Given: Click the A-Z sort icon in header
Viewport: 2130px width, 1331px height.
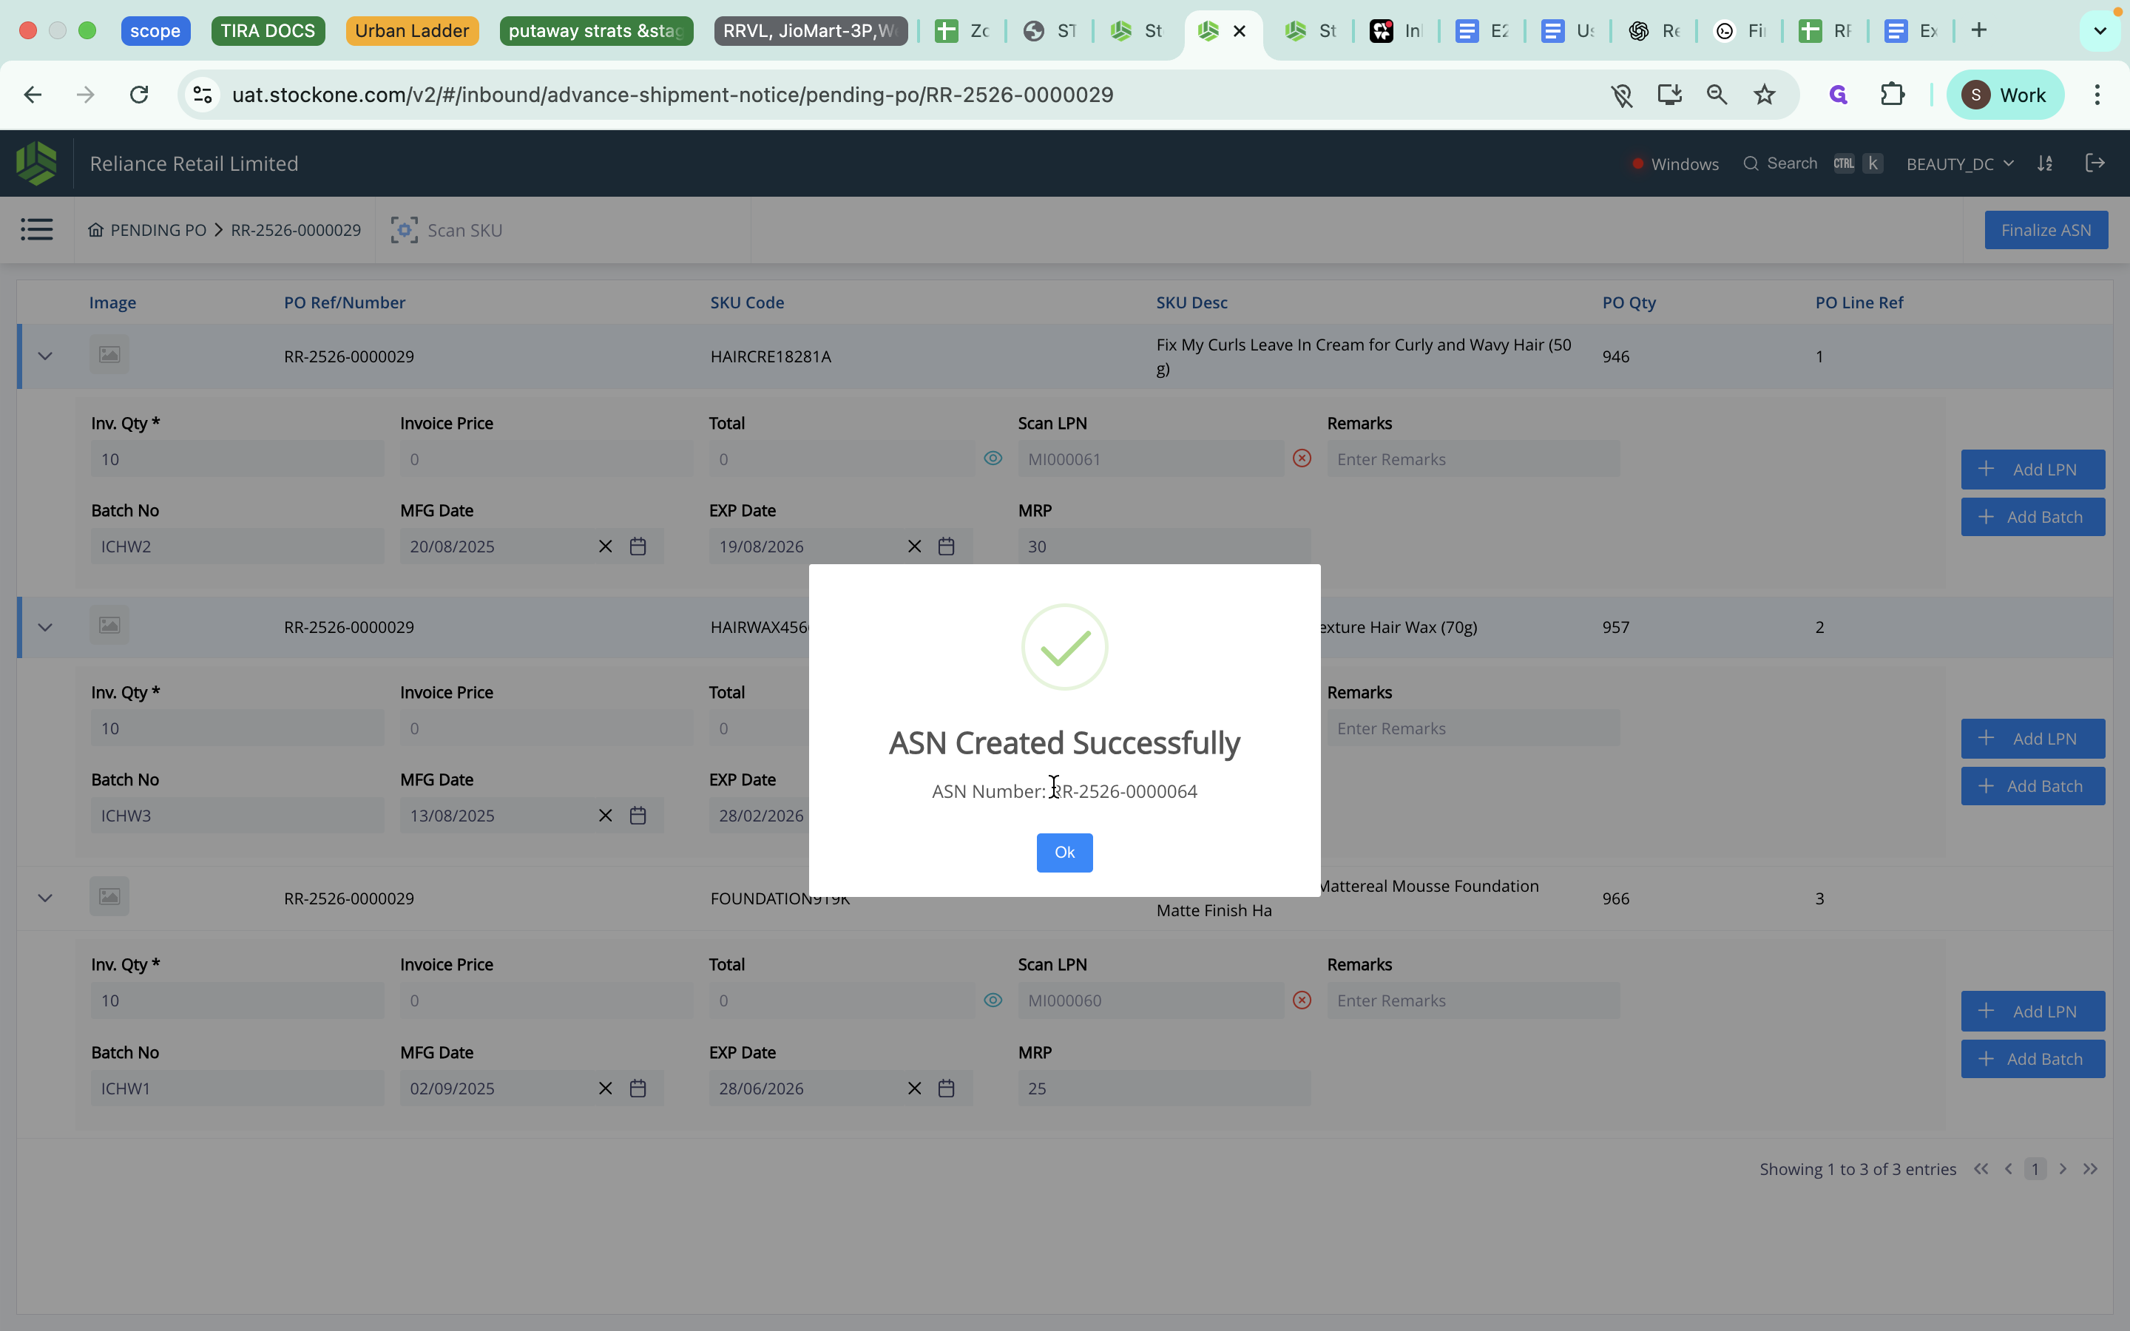Looking at the screenshot, I should [2046, 163].
